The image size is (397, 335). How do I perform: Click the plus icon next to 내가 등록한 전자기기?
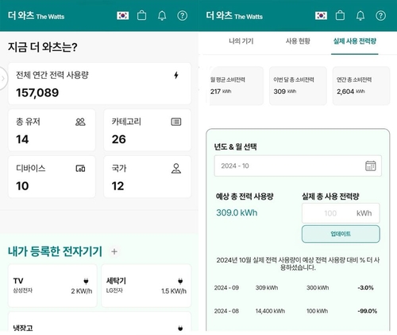coord(114,251)
